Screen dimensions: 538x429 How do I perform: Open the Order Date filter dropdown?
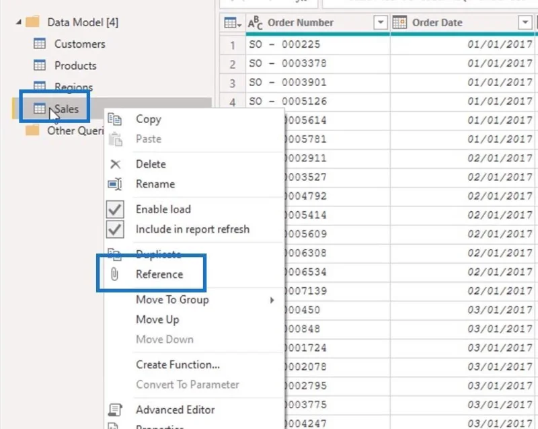[x=525, y=23]
